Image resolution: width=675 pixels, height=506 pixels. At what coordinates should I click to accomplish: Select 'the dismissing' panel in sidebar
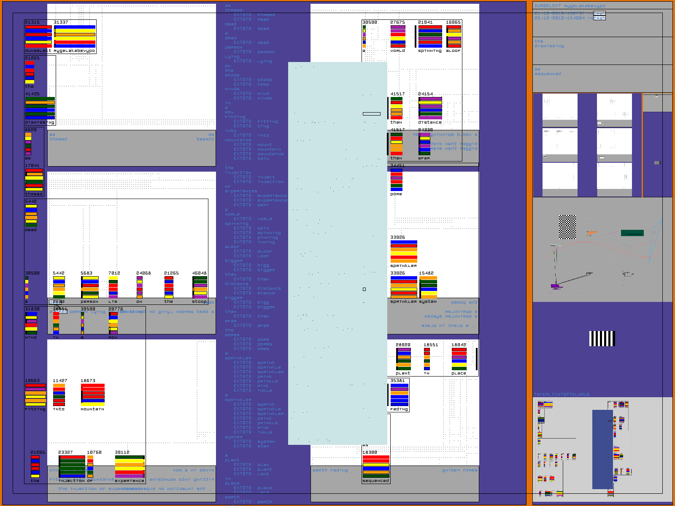[x=602, y=51]
